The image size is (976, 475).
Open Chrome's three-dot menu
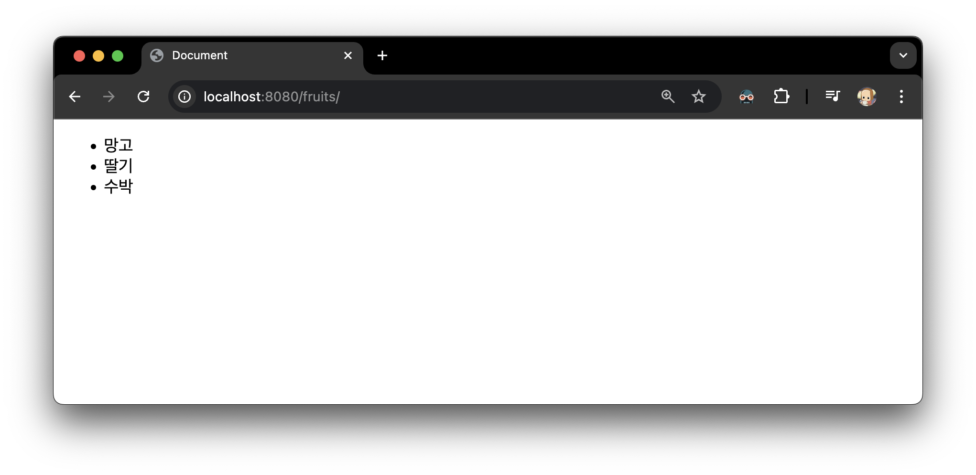coord(901,97)
